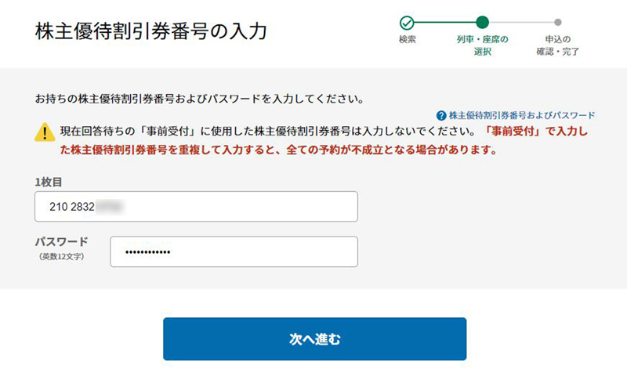
Task: Click the 申込の確認・完了 step label
Action: point(558,45)
